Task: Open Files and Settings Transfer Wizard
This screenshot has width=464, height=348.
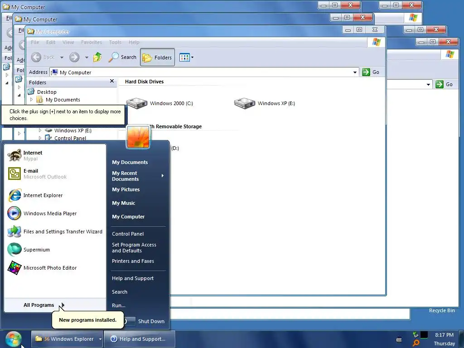Action: tap(55, 232)
